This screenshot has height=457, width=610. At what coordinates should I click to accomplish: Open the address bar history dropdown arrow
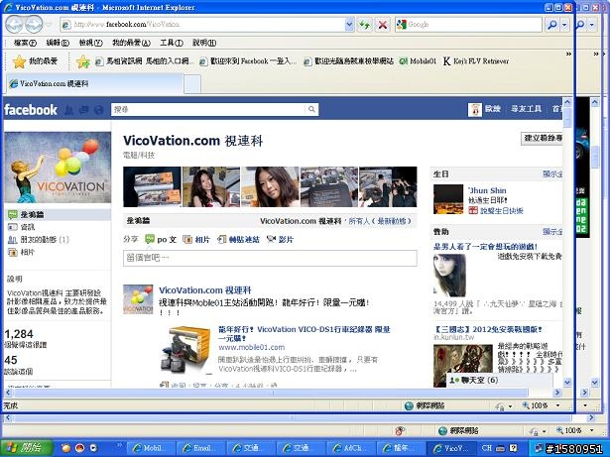click(x=349, y=25)
